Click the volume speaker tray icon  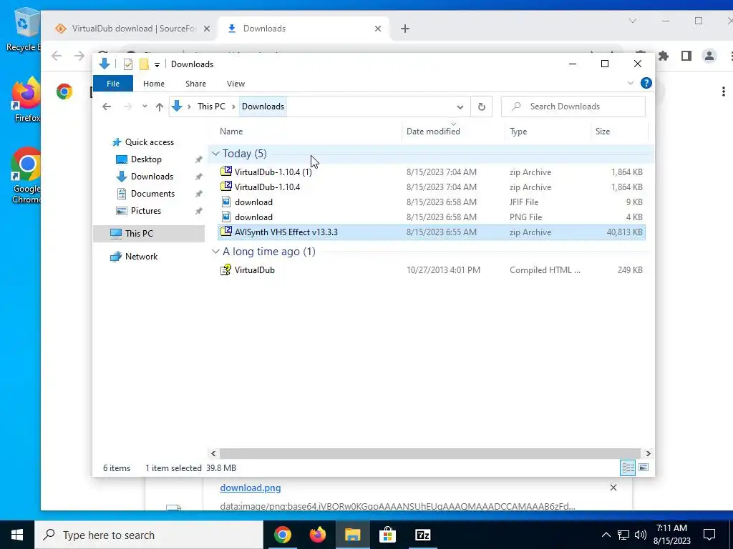point(641,535)
